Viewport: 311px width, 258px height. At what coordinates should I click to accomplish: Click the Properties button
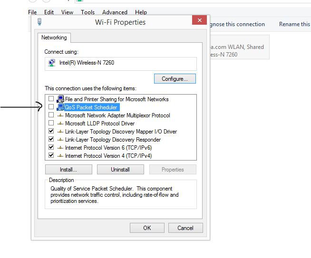173,170
